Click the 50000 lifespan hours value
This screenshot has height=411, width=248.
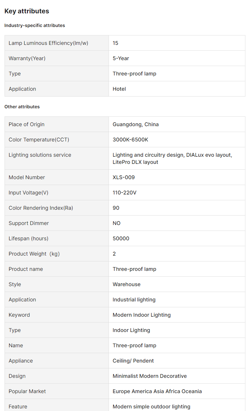coord(121,238)
